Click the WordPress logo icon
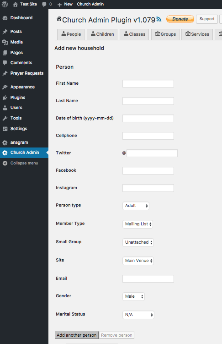This screenshot has width=222, height=344. (x=5, y=4)
